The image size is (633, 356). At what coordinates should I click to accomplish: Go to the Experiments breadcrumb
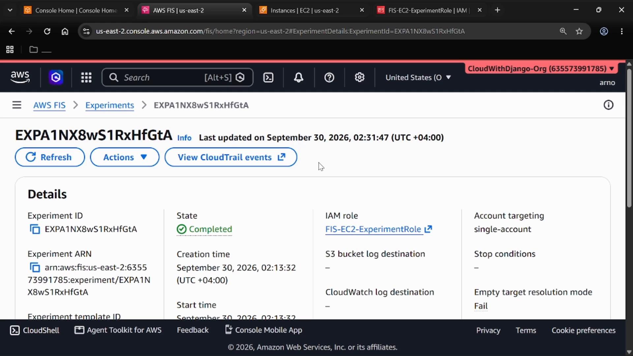pyautogui.click(x=109, y=105)
